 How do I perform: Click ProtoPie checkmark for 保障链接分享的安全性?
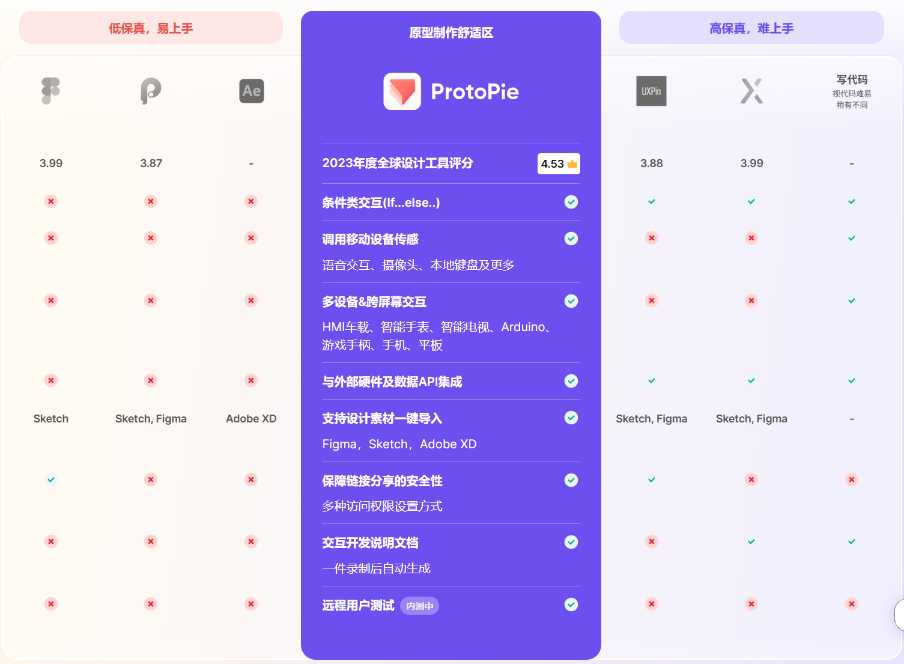(x=571, y=480)
